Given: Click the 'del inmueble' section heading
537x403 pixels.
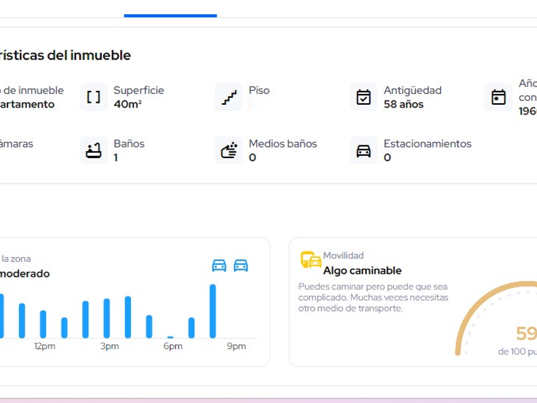Looking at the screenshot, I should [x=89, y=55].
